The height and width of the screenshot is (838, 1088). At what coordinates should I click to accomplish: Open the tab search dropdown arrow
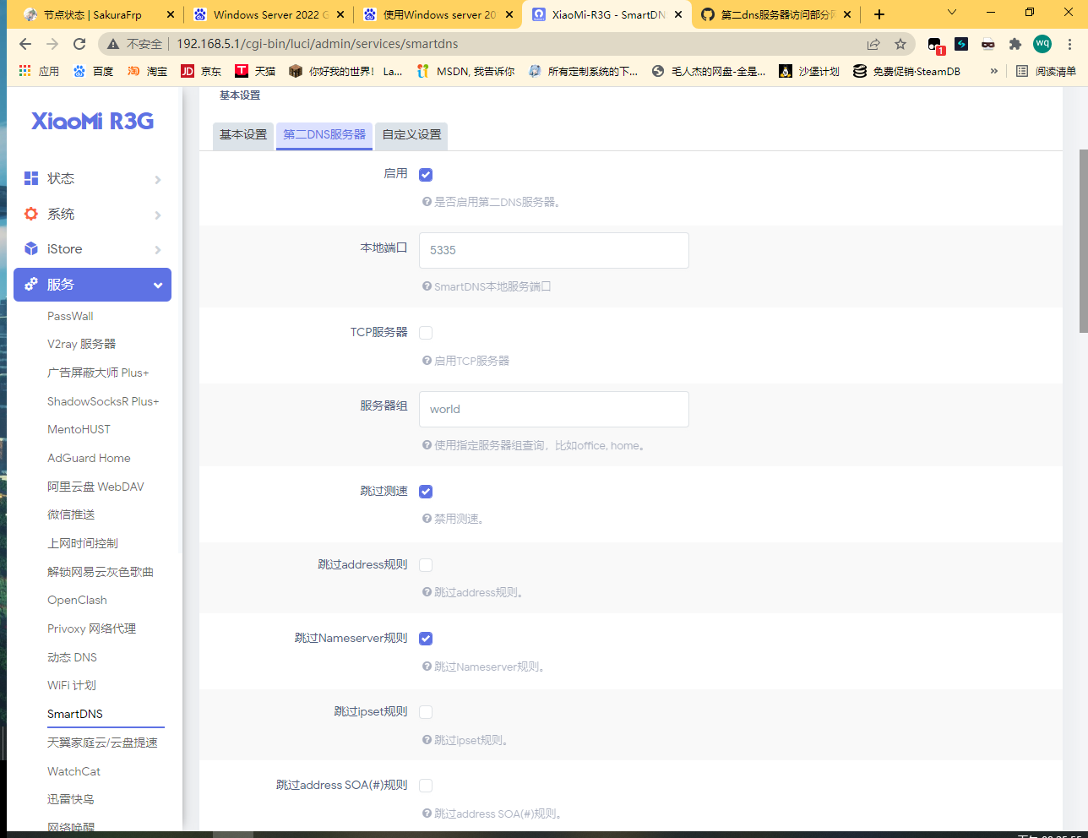coord(952,14)
